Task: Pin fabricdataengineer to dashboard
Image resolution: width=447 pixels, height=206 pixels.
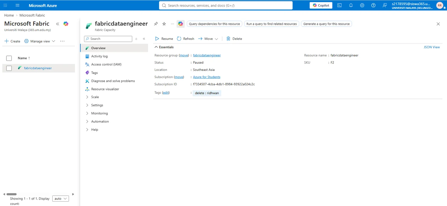Action: coord(156,24)
